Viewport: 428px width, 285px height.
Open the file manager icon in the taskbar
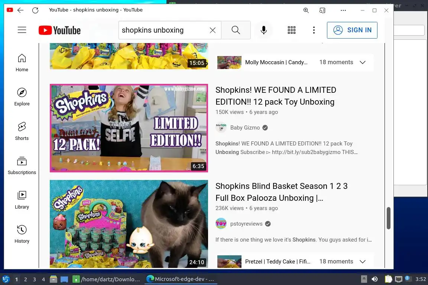click(53, 279)
